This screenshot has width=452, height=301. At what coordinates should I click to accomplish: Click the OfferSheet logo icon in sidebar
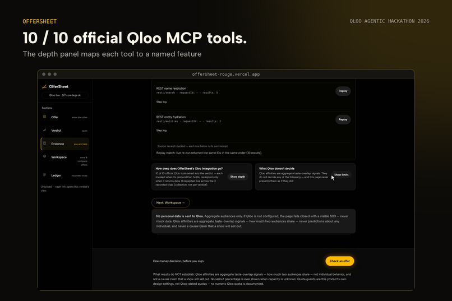pos(44,86)
